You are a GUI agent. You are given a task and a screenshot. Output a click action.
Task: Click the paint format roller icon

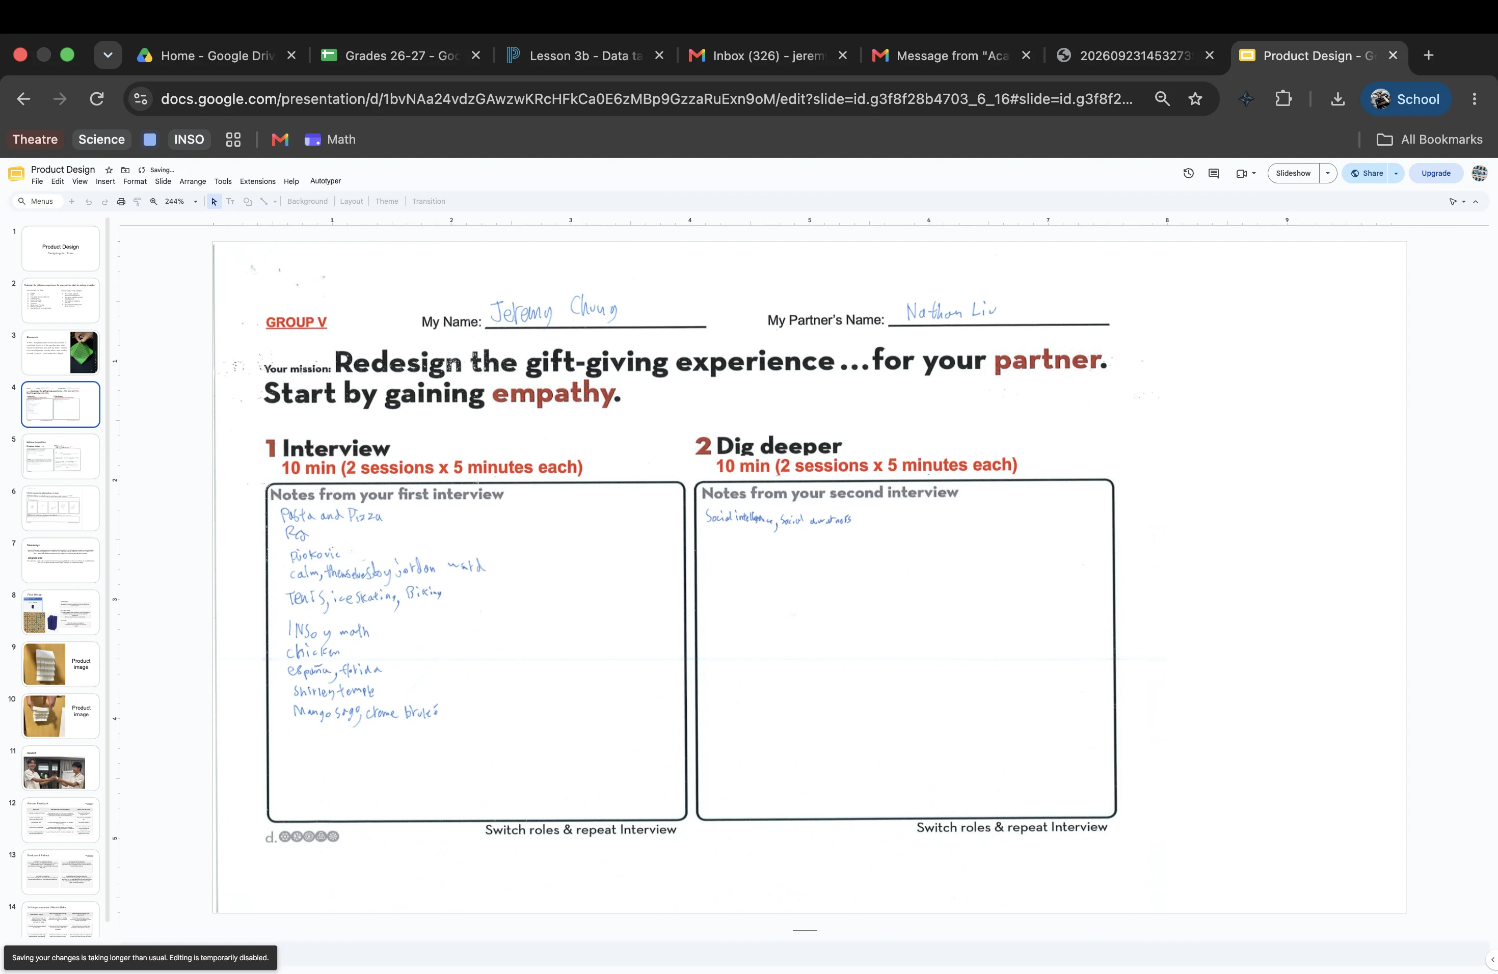click(137, 202)
